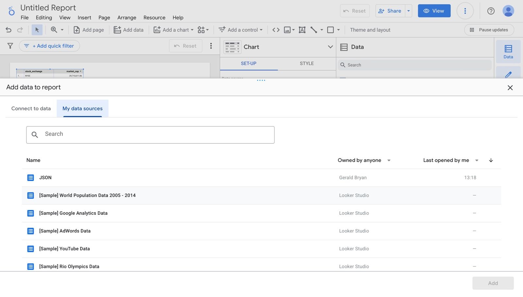Image resolution: width=523 pixels, height=297 pixels.
Task: Switch to the STYLE tab
Action: click(307, 63)
